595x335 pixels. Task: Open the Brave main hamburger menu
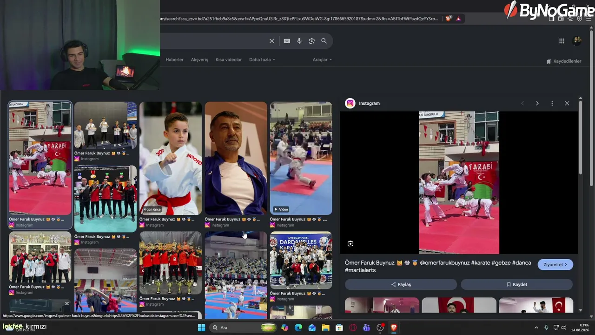click(588, 19)
